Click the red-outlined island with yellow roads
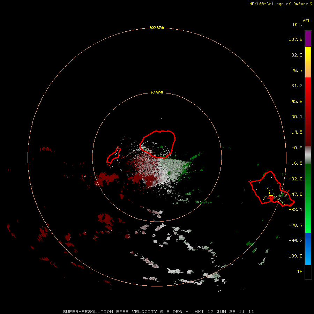This screenshot has width=314, height=314. 271,189
